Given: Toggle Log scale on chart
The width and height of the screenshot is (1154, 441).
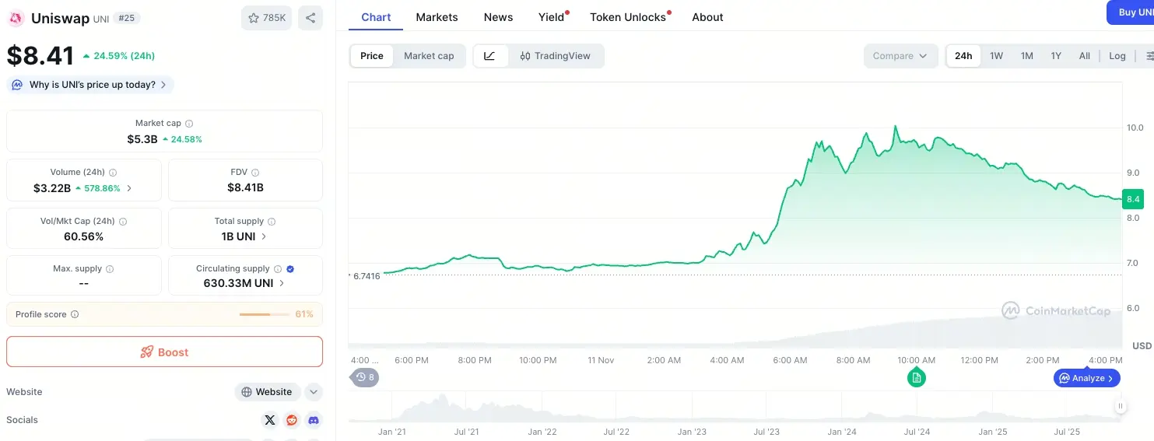Looking at the screenshot, I should (1117, 56).
